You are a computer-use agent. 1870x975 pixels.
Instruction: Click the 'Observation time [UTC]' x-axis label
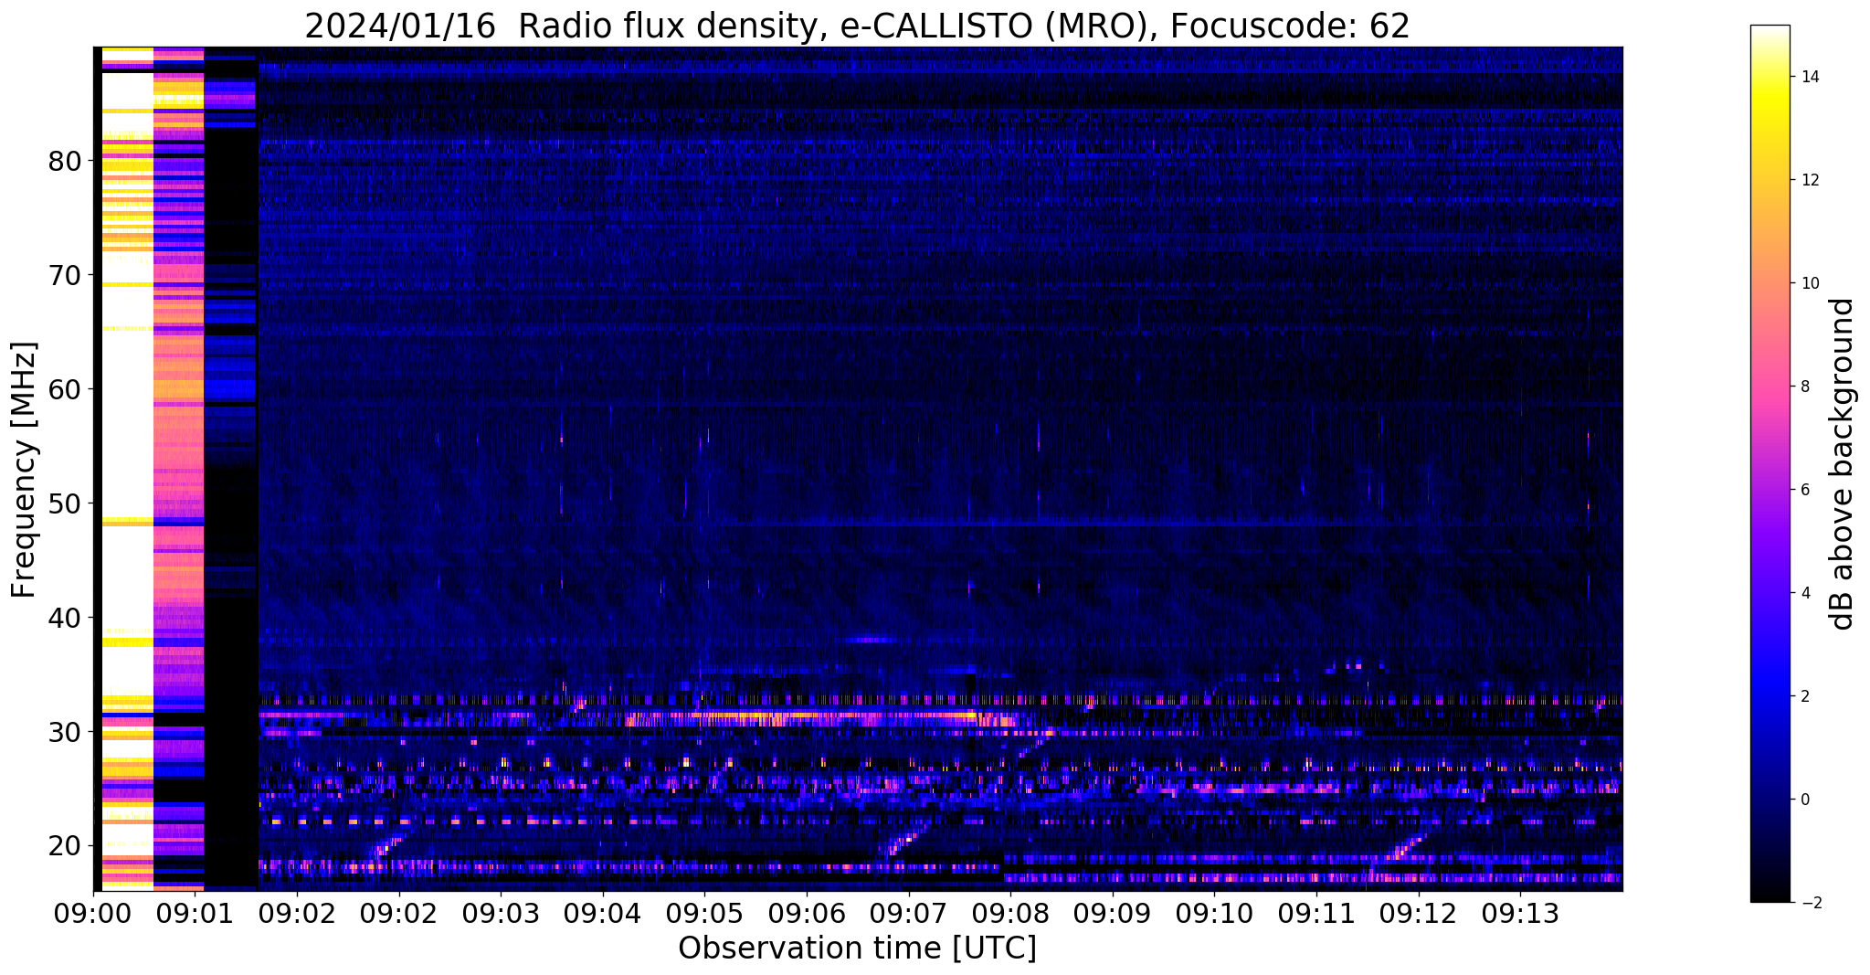[x=857, y=949]
